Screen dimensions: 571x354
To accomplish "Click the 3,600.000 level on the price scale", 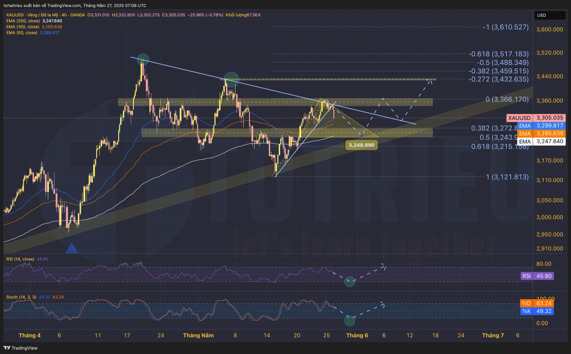I will pyautogui.click(x=550, y=29).
